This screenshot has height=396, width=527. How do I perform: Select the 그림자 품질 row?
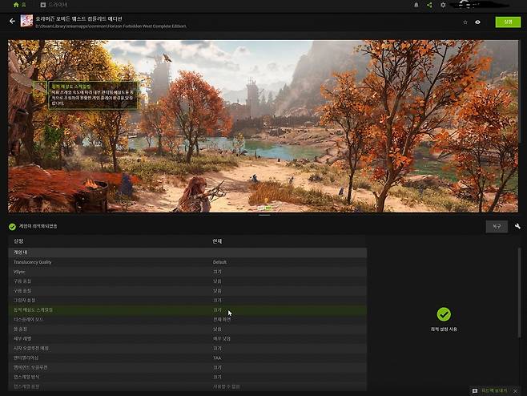[187, 300]
